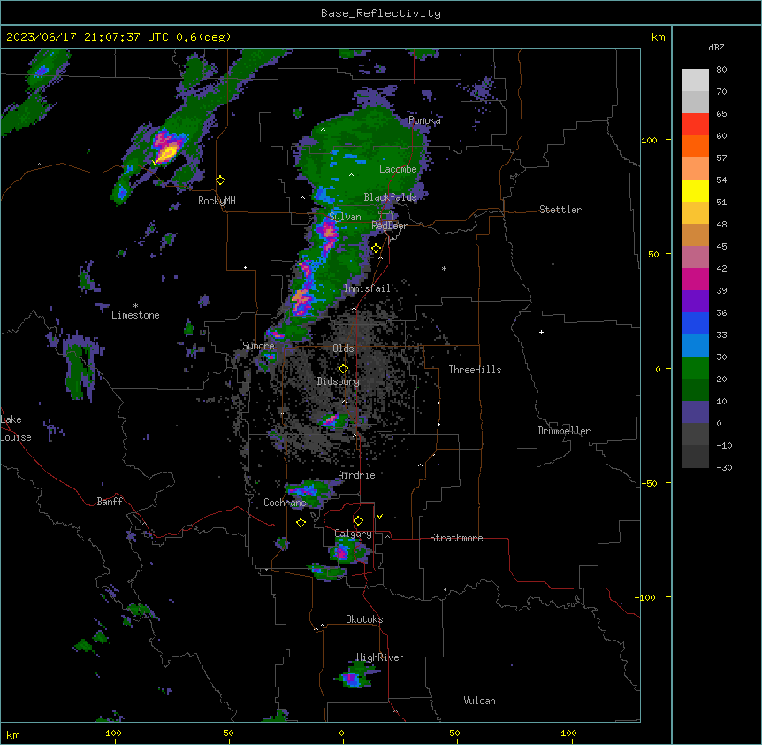Click the Limestone label
This screenshot has height=745, width=762.
point(135,315)
